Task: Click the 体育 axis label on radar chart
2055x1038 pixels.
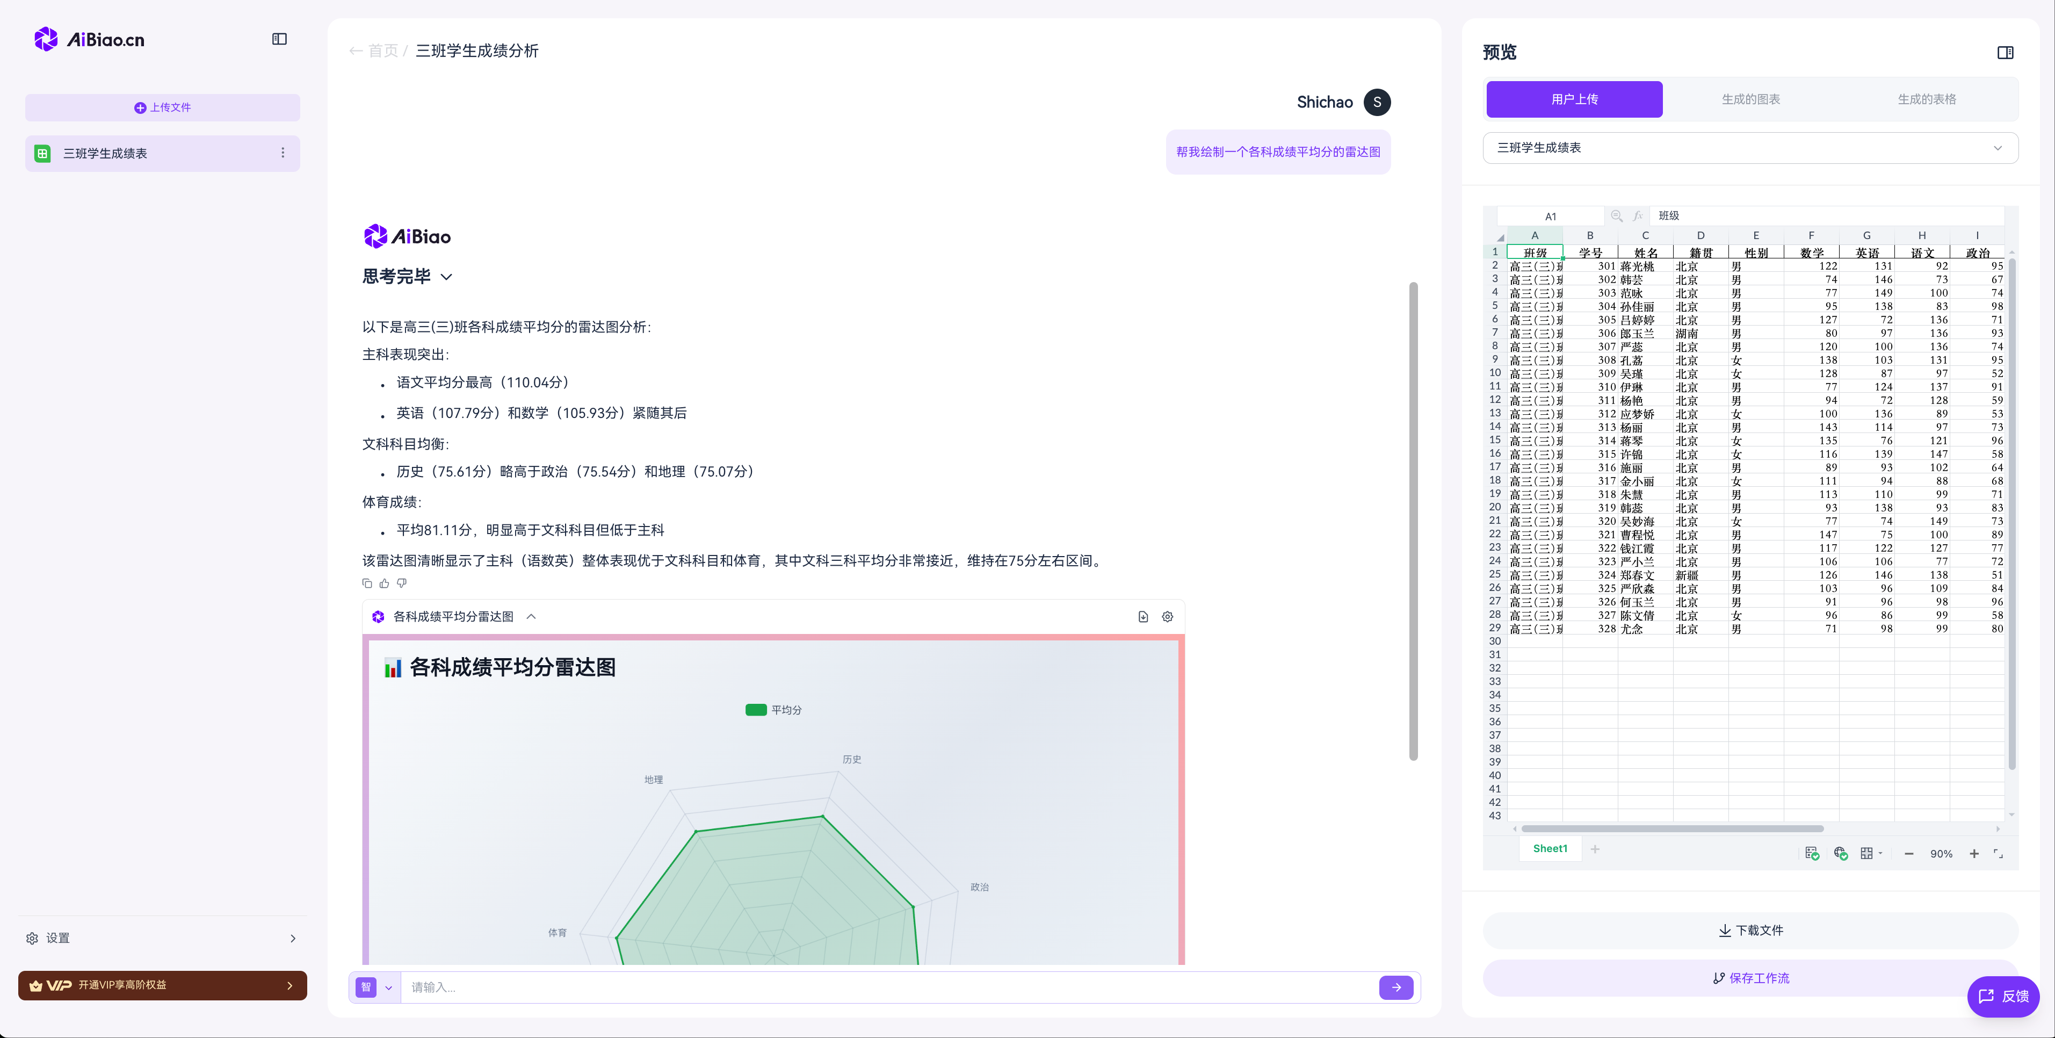Action: 557,933
